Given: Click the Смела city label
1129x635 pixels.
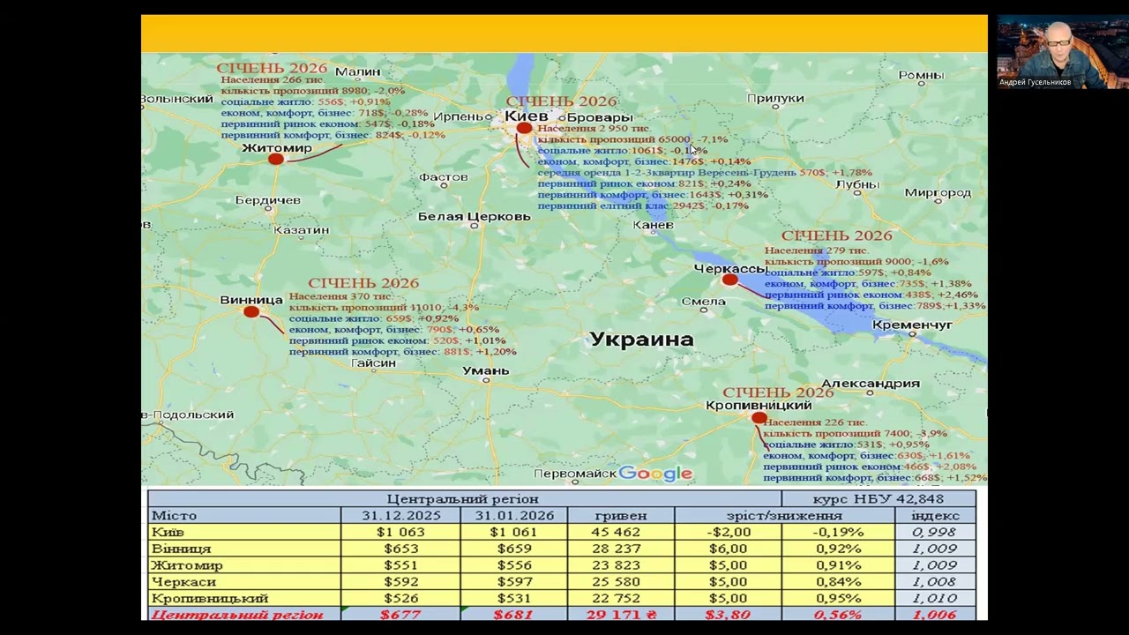Looking at the screenshot, I should (x=703, y=301).
